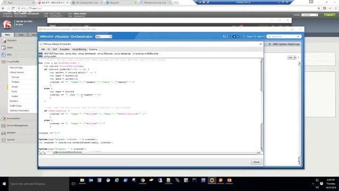The image size is (339, 191).
Task: Open Address Translation in the F5 menu
Action: [19, 110]
